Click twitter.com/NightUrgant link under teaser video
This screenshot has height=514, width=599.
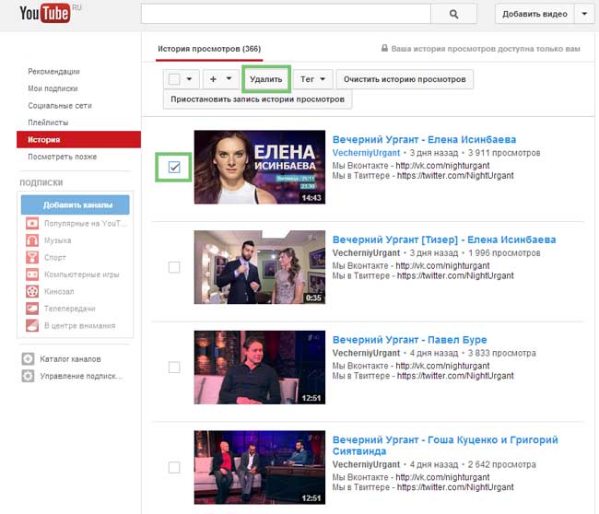click(x=455, y=275)
